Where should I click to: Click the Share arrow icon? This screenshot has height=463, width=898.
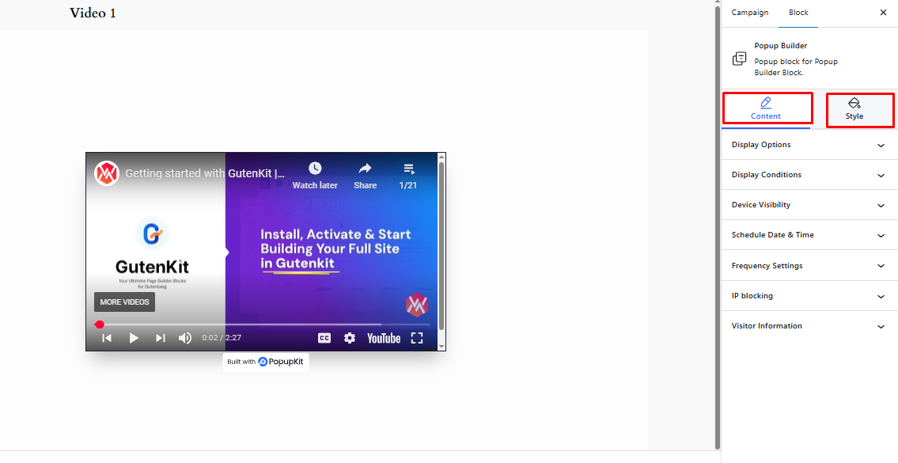click(x=365, y=169)
